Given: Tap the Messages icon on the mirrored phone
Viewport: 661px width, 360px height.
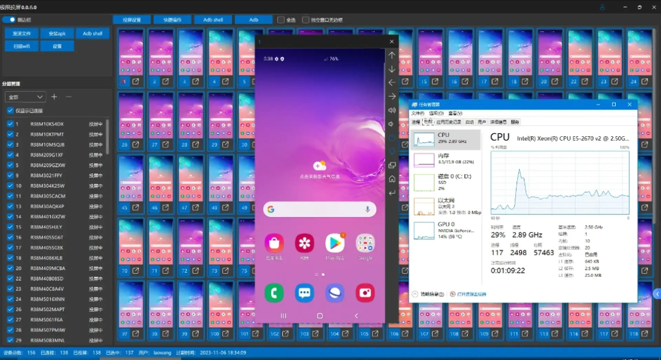Looking at the screenshot, I should tap(304, 293).
